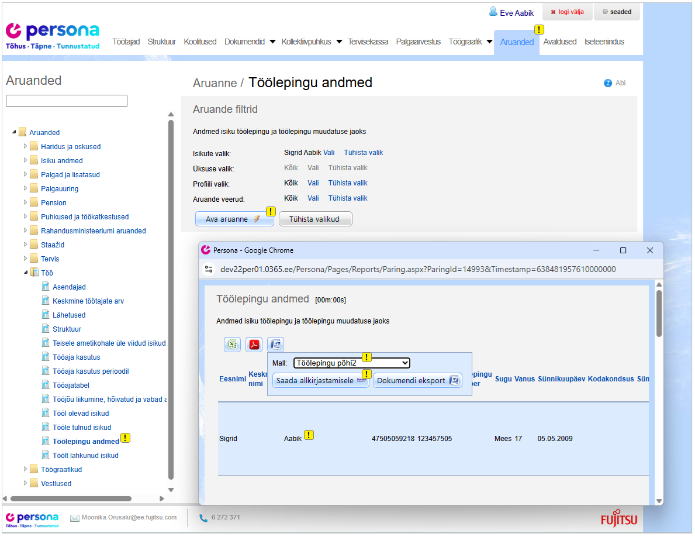Open the Mall template dropdown
Image resolution: width=695 pixels, height=537 pixels.
(x=352, y=364)
